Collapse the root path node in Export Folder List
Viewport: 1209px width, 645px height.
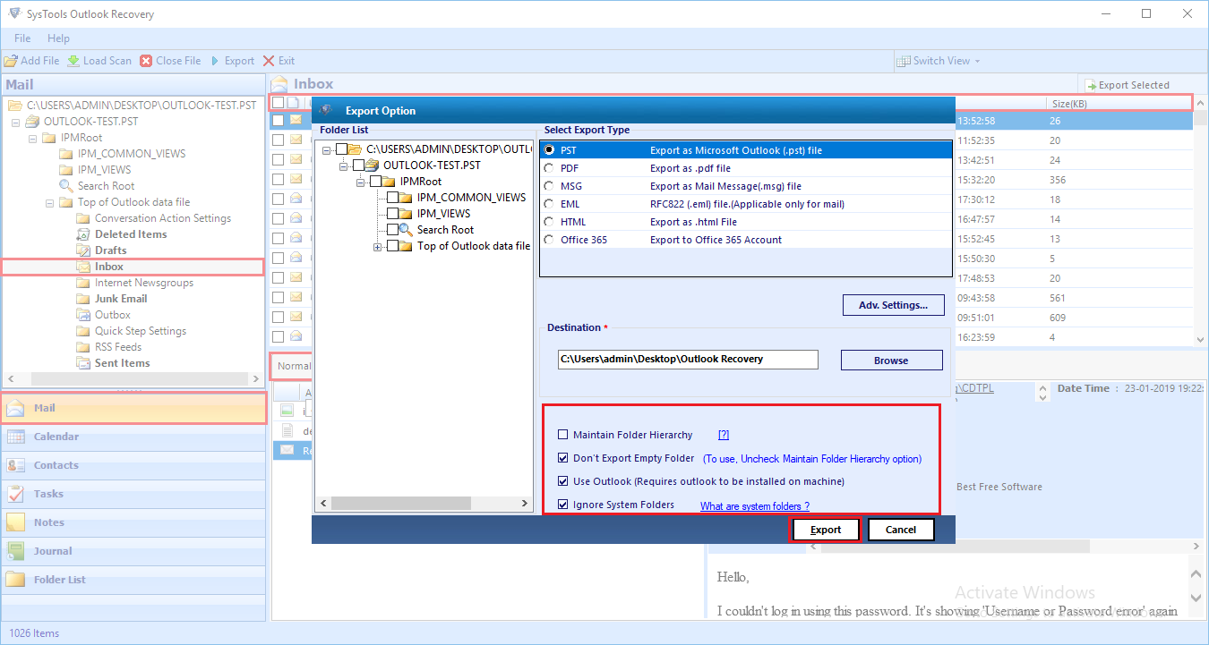click(327, 149)
